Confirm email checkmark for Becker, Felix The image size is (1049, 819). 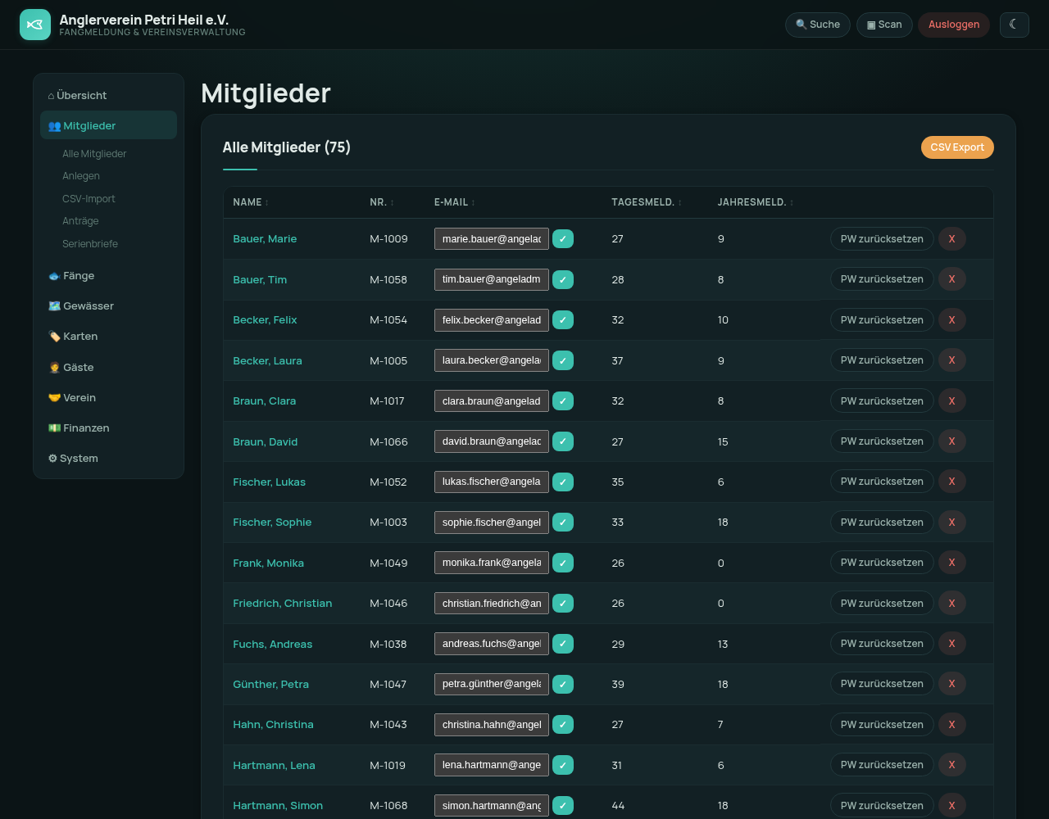[x=563, y=319]
